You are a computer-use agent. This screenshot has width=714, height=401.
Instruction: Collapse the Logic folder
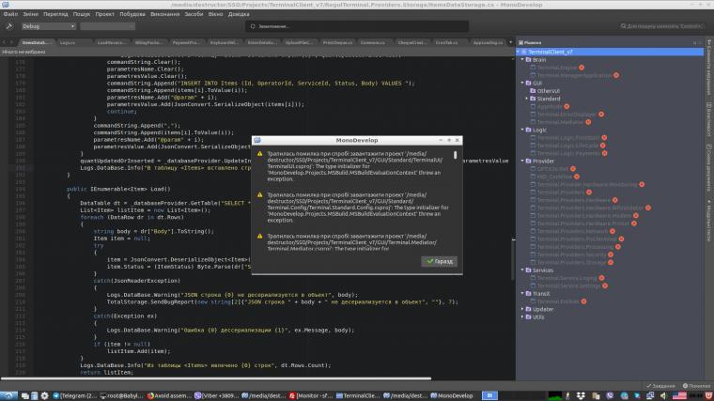(522, 130)
